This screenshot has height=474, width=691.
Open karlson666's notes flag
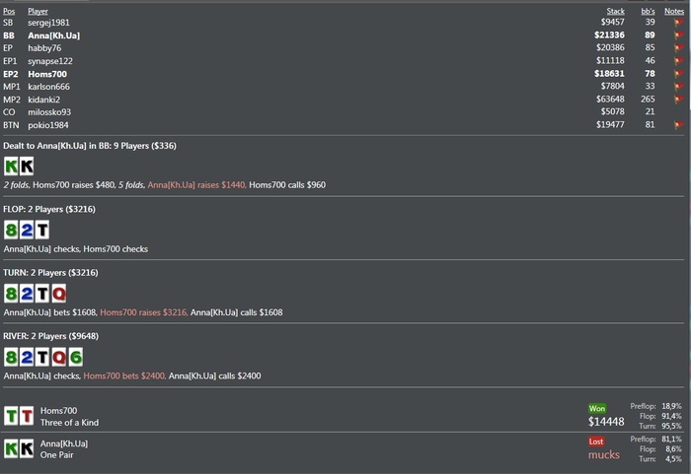tap(678, 86)
